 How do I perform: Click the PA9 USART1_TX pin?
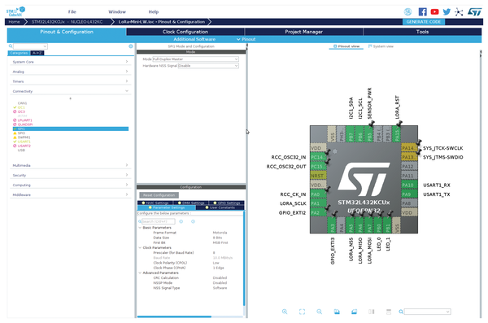tap(409, 194)
